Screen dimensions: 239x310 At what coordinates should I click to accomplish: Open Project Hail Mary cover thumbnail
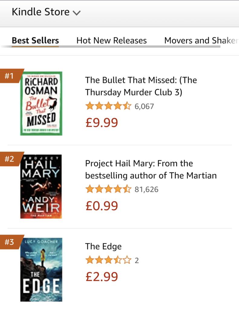pyautogui.click(x=41, y=187)
